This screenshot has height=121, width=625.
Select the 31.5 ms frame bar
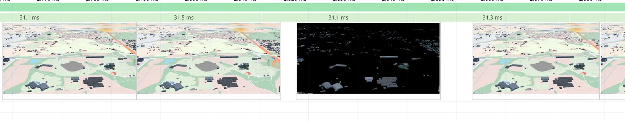[x=184, y=17]
